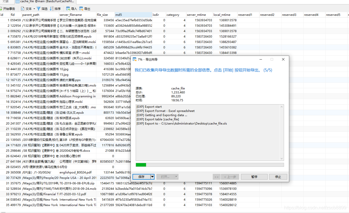Click the export log scrollbar down arrow
349x213 pixels.
tap(281, 158)
